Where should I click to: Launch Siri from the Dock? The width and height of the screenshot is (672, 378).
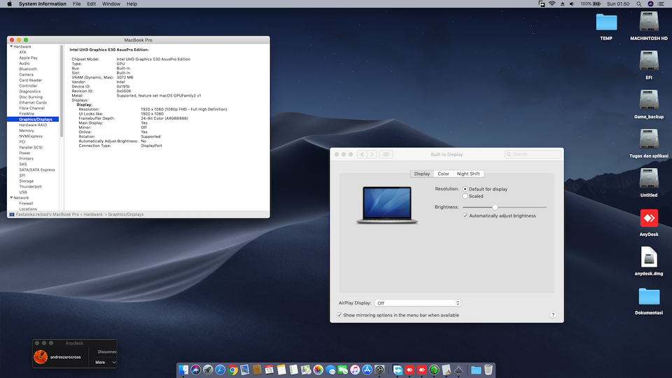[x=196, y=370]
